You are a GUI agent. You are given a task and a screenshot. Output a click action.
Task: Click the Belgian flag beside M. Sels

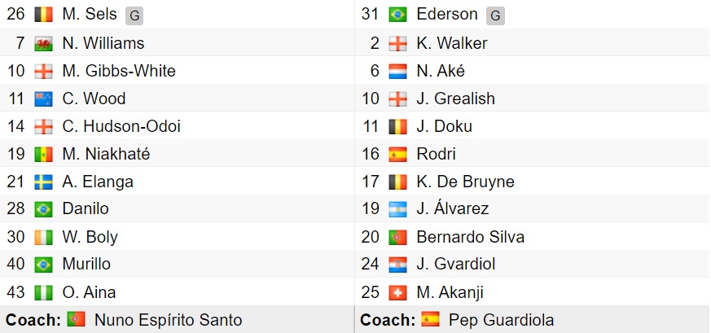click(x=43, y=15)
